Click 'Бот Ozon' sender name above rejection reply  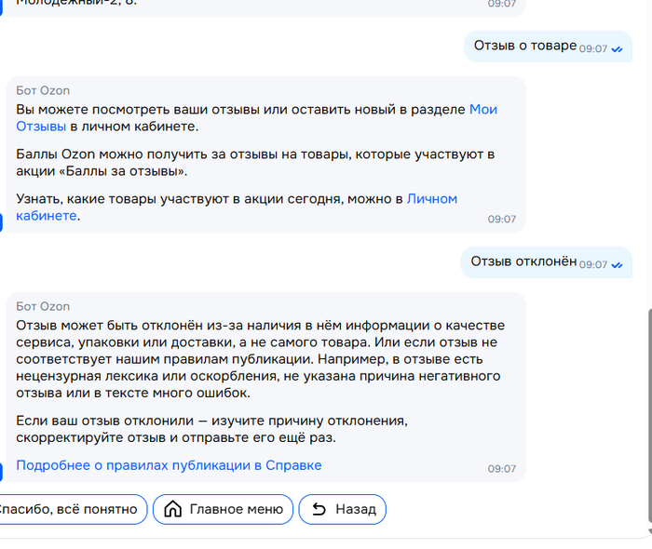click(43, 306)
